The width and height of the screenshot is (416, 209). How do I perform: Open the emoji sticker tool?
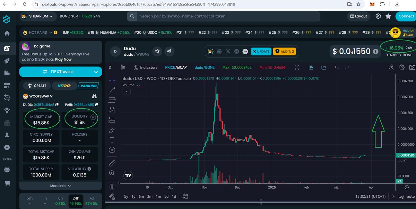point(112,150)
